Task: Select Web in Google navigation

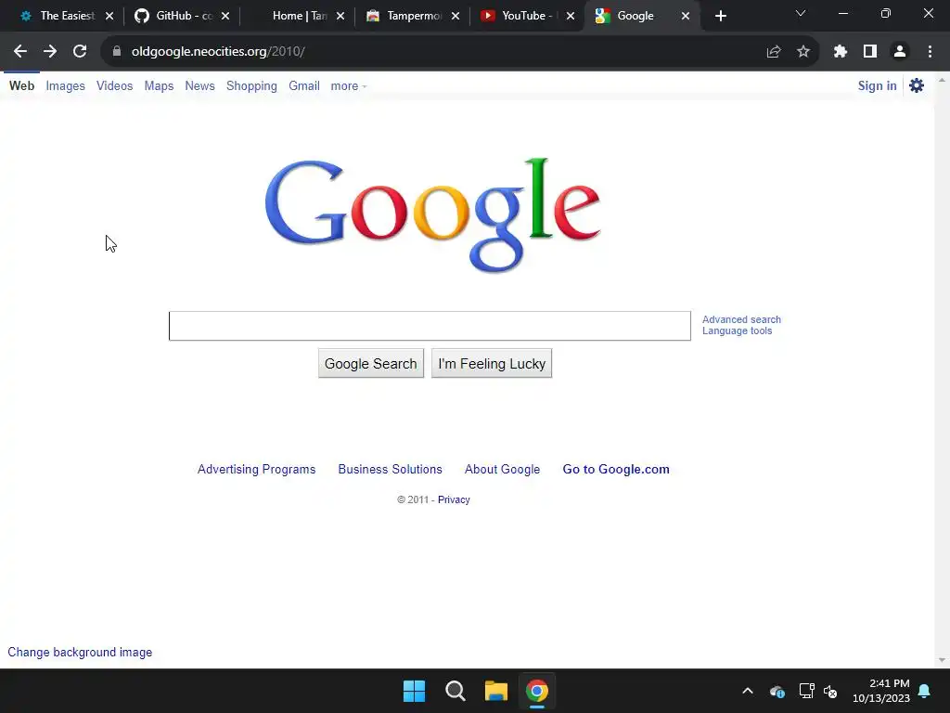Action: 22,86
